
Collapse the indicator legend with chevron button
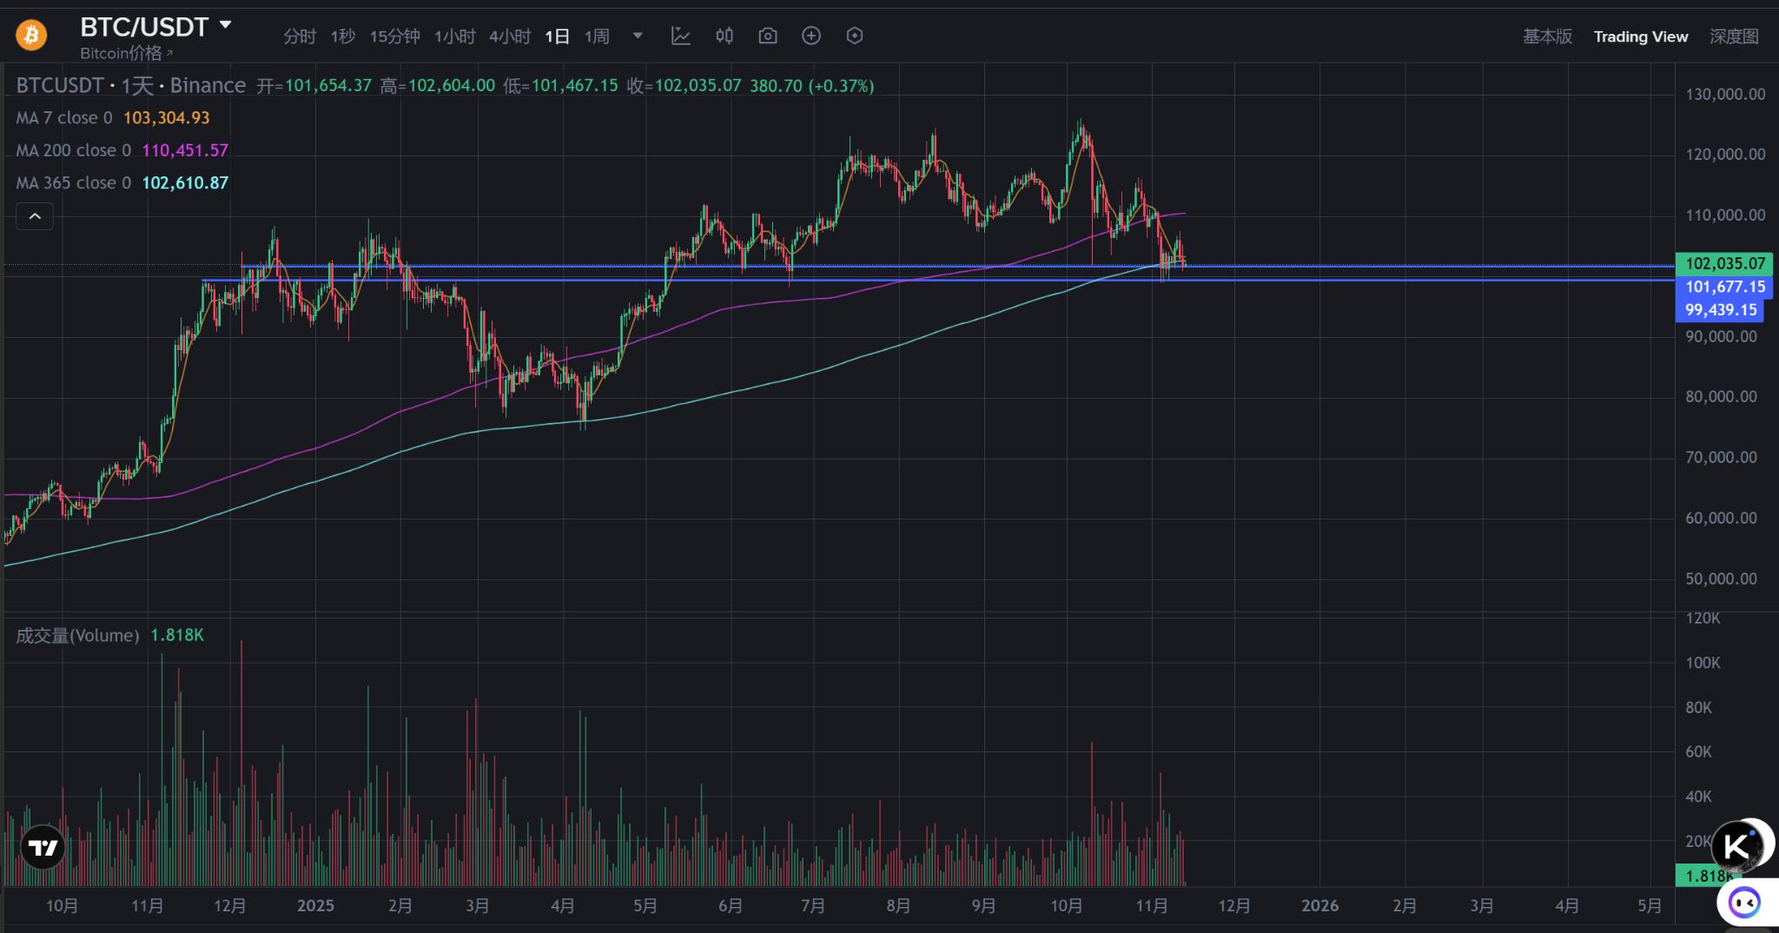pyautogui.click(x=35, y=216)
